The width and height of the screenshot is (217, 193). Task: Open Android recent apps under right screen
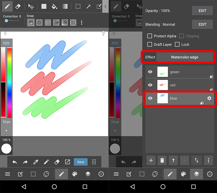point(193,187)
